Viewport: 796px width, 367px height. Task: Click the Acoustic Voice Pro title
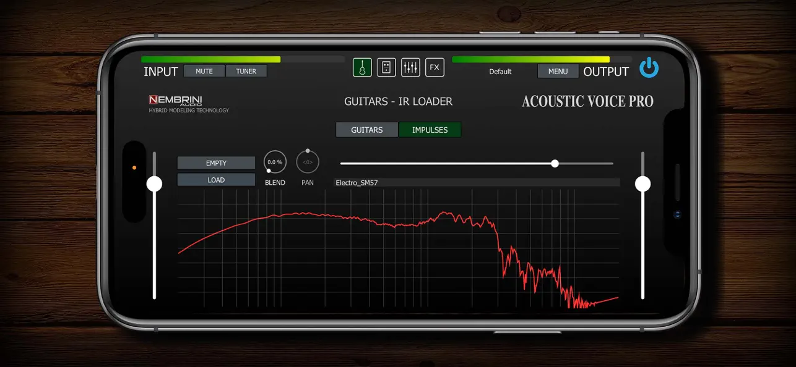587,101
